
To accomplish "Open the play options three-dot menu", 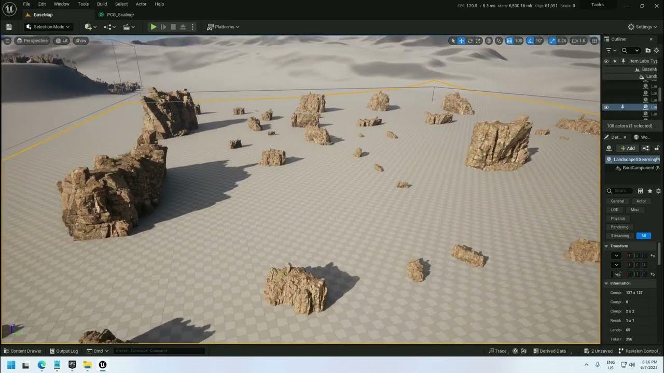I will tap(193, 27).
